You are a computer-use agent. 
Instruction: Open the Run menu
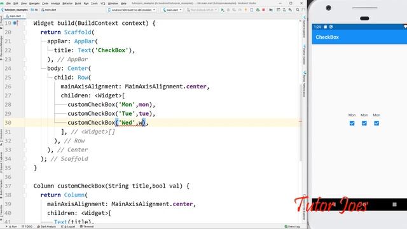[x=86, y=3]
